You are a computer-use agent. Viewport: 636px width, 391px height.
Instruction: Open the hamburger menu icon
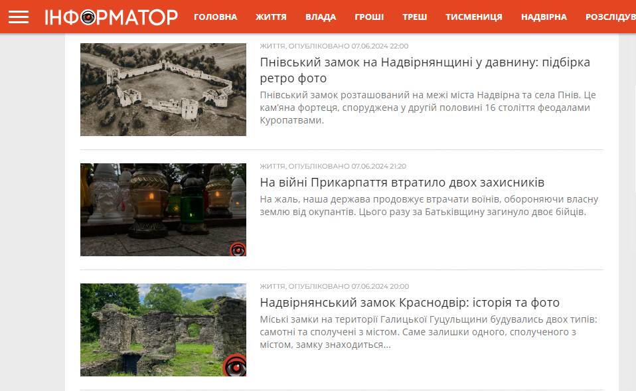19,17
